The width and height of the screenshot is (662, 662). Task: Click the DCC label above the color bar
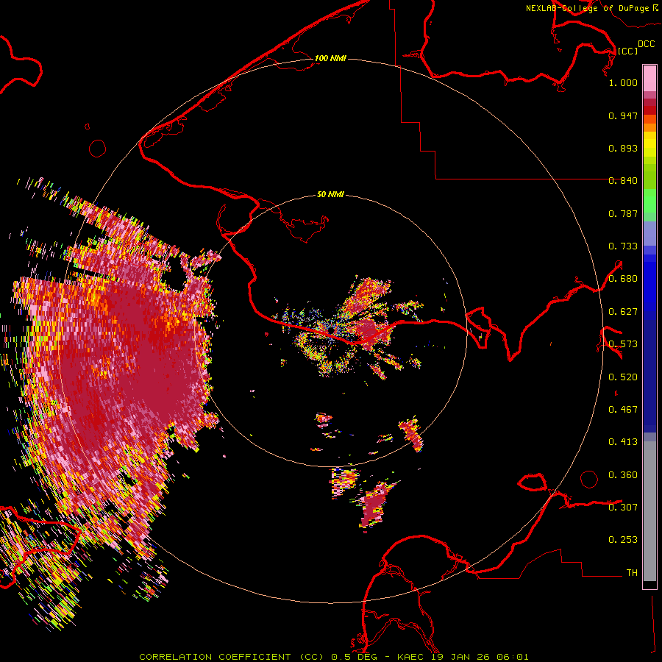[646, 43]
